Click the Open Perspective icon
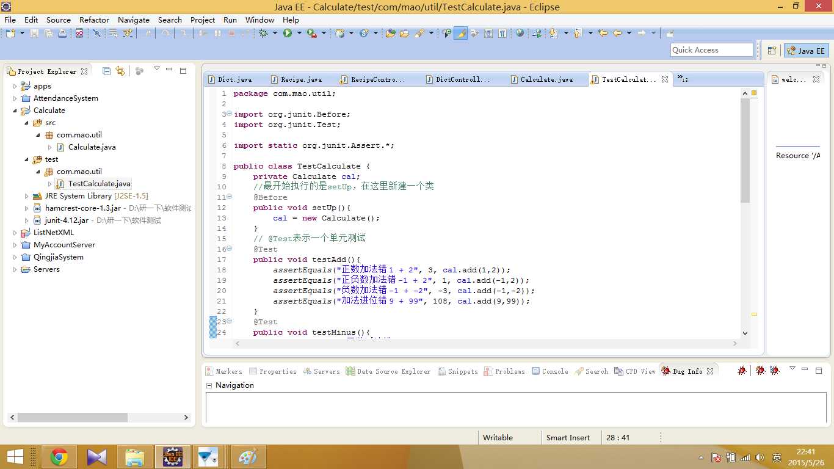Viewport: 834px width, 469px height. click(x=772, y=51)
